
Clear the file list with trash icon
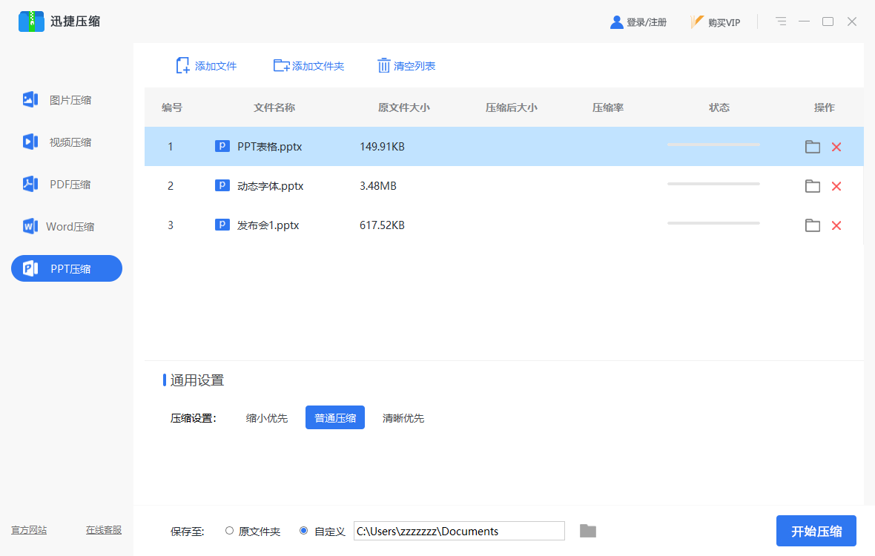point(383,66)
